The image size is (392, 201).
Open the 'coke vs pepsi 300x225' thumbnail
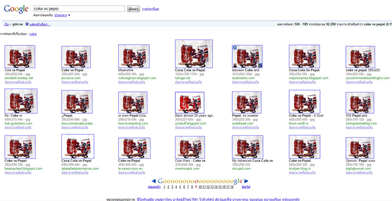tap(360, 57)
